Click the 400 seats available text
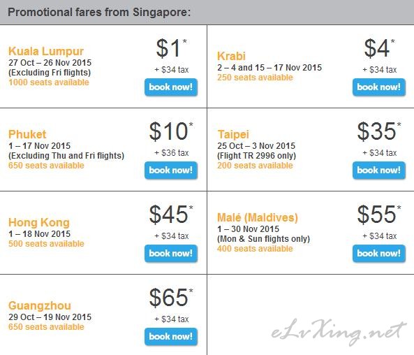This screenshot has height=355, width=414. pyautogui.click(x=255, y=249)
